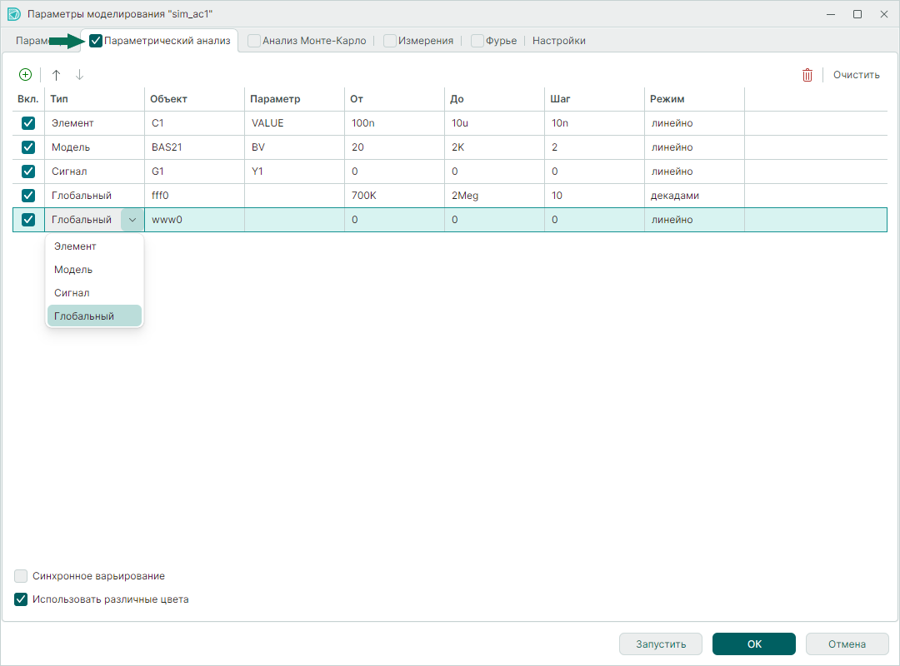Open the Анализ Монте-Карло tab

(x=313, y=41)
